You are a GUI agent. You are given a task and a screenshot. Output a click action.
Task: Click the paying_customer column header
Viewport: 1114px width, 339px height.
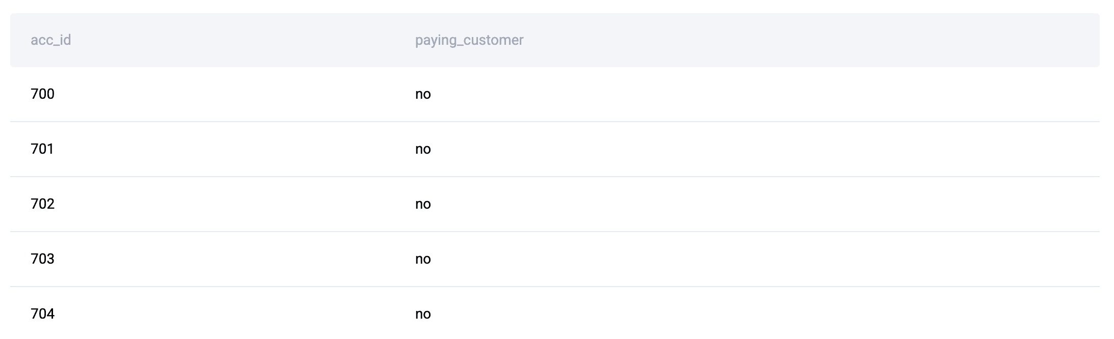tap(469, 40)
